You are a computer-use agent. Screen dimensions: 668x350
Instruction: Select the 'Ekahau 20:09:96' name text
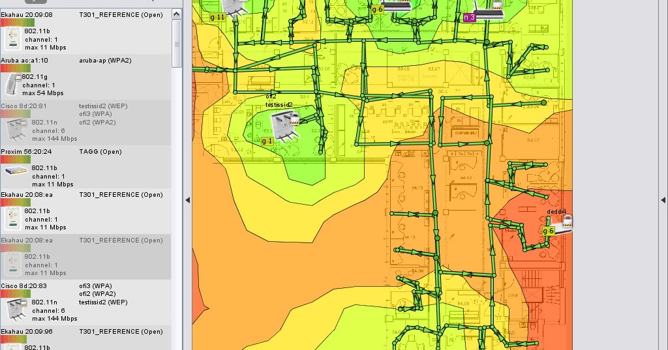pos(27,331)
